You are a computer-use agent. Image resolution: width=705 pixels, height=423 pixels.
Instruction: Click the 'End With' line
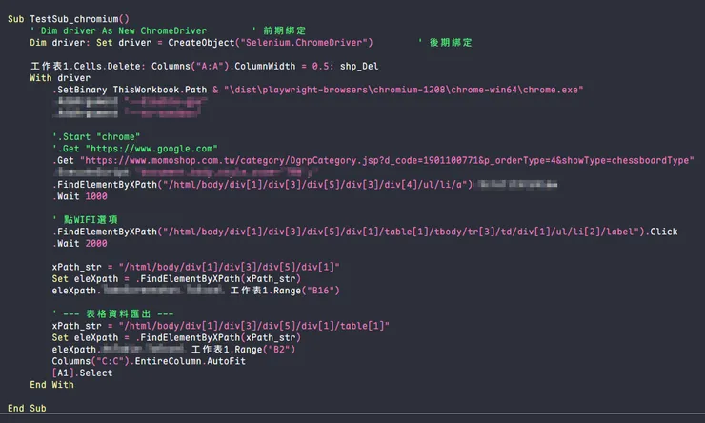(x=51, y=384)
